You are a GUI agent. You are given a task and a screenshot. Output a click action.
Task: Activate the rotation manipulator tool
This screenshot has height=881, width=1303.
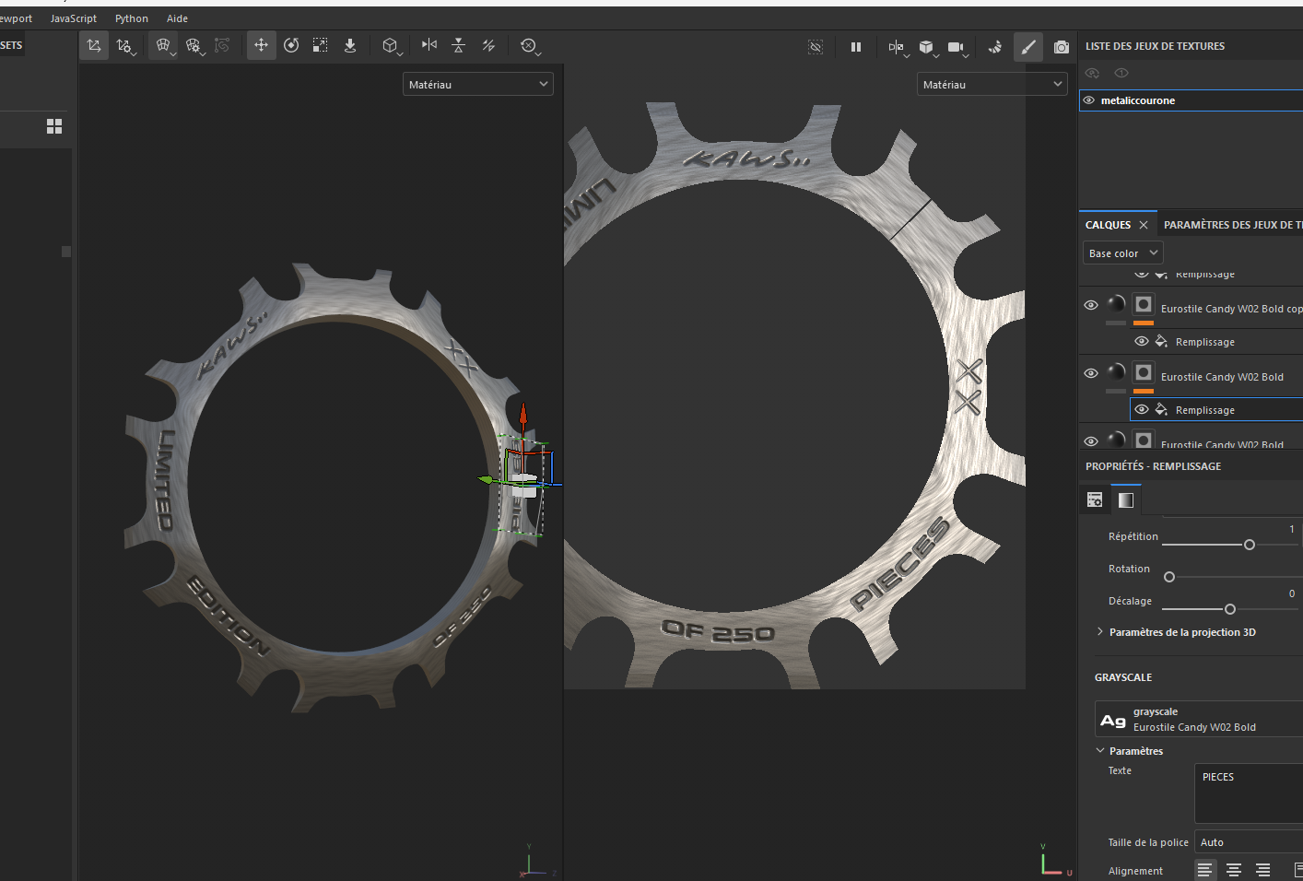(291, 45)
